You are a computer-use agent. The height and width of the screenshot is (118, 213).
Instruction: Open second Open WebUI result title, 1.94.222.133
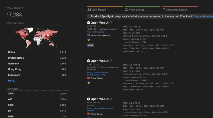100,61
